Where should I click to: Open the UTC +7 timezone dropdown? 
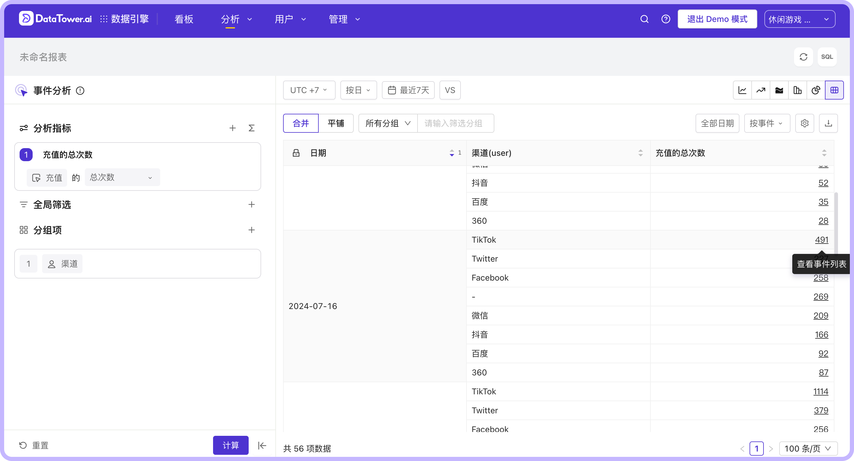tap(309, 90)
